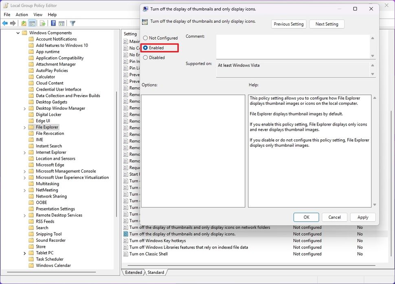The image size is (395, 284).
Task: Click the Next Setting button
Action: point(327,24)
